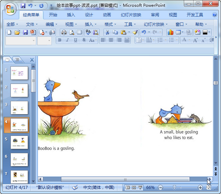Switch to slide sorter view

(134, 188)
